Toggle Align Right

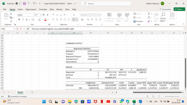61,20
